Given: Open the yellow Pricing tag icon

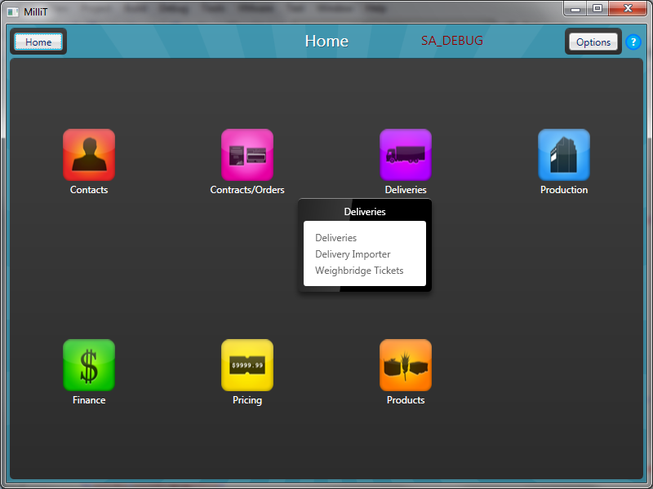Looking at the screenshot, I should pos(247,365).
